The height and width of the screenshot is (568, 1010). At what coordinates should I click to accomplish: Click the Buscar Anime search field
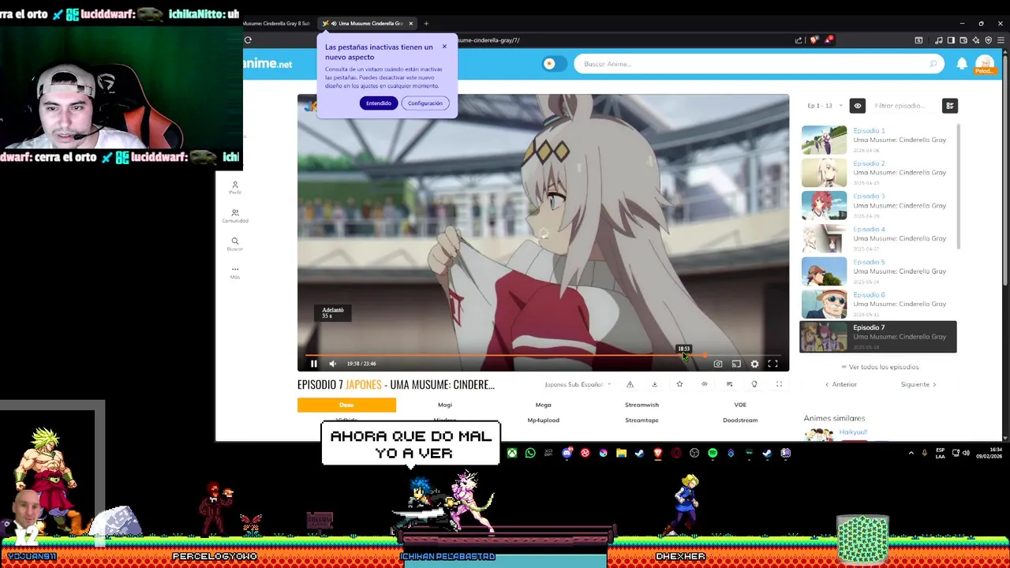(x=757, y=64)
